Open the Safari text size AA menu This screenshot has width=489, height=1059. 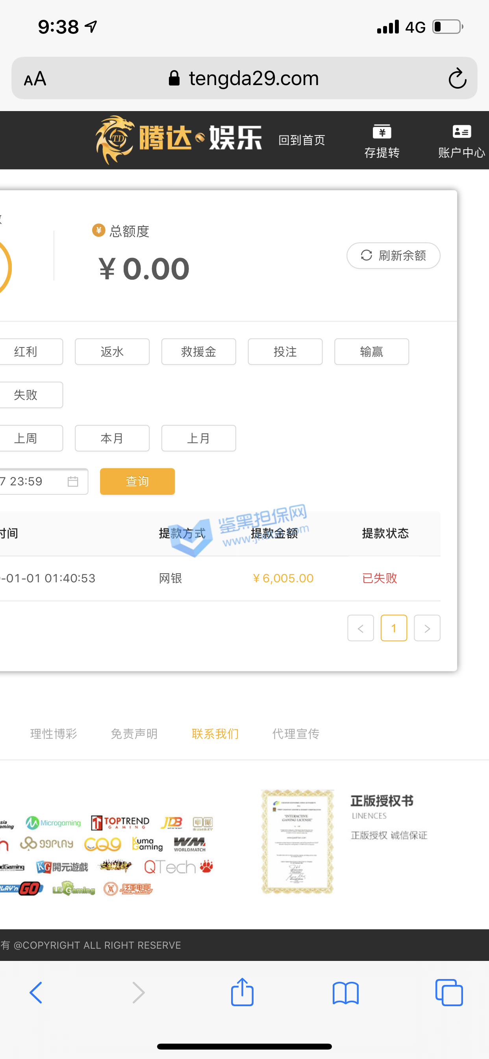pyautogui.click(x=35, y=78)
